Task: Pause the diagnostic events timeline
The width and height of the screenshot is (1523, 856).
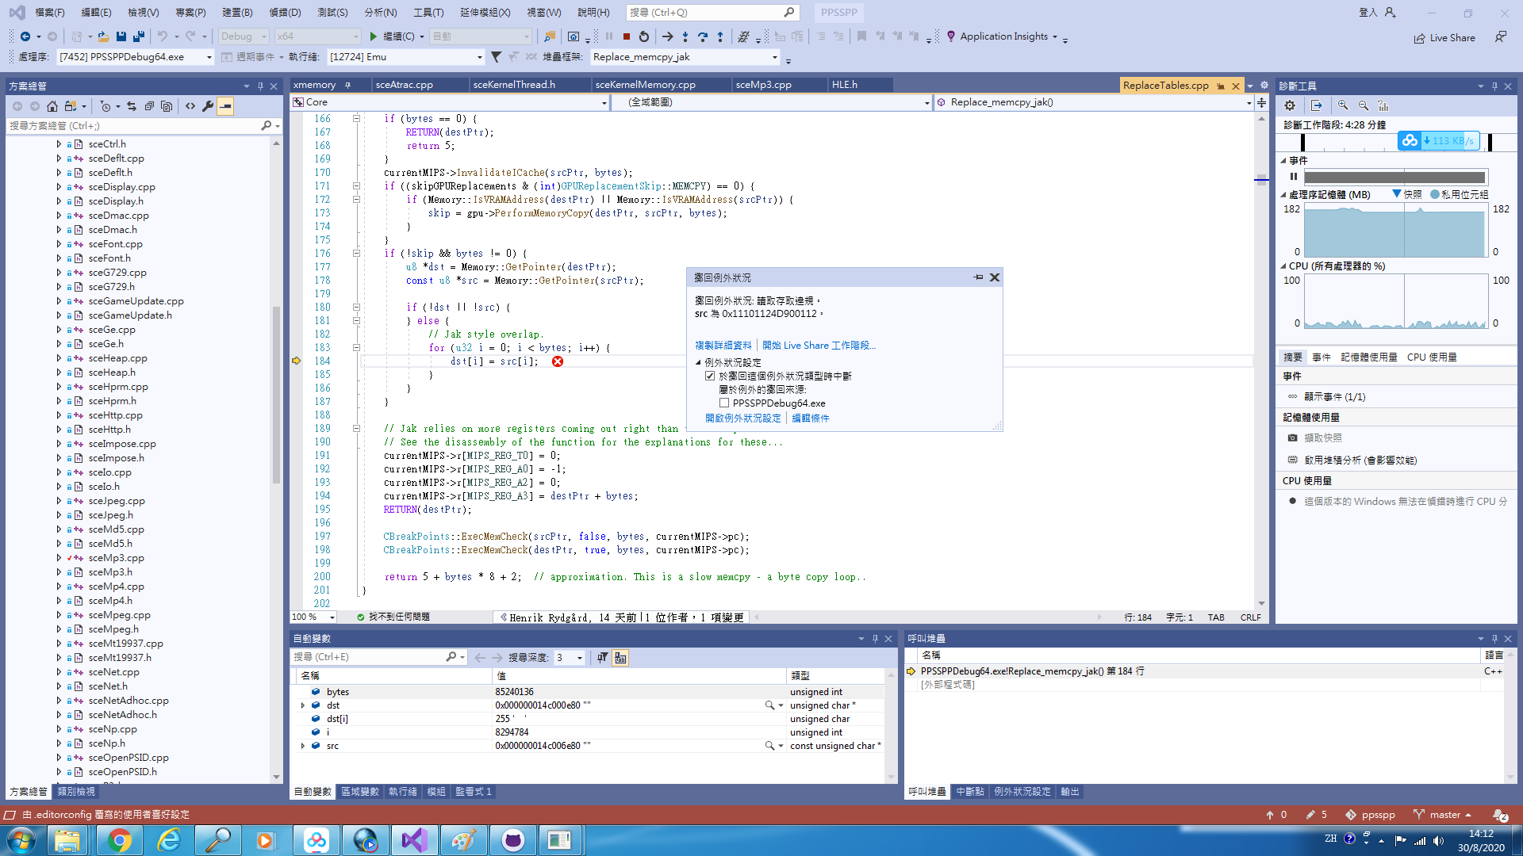Action: click(1294, 177)
